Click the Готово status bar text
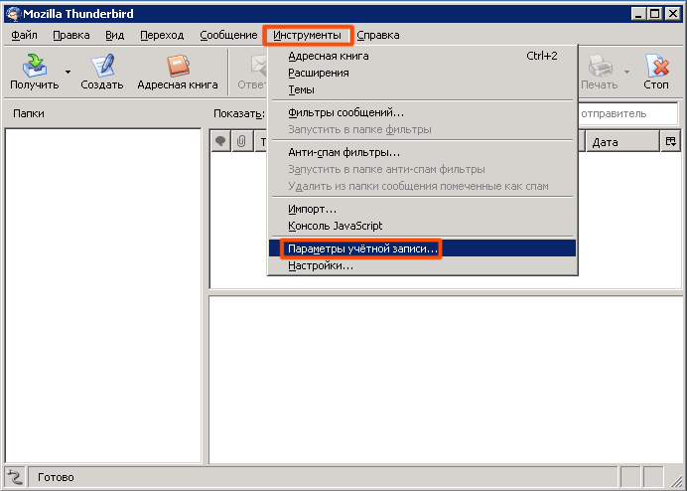 tap(56, 477)
